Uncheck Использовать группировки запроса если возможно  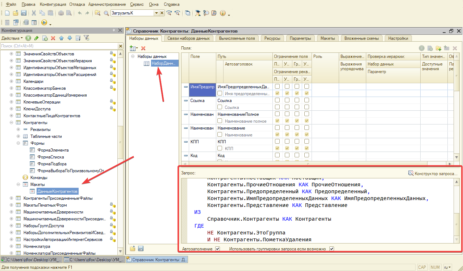pos(331,249)
